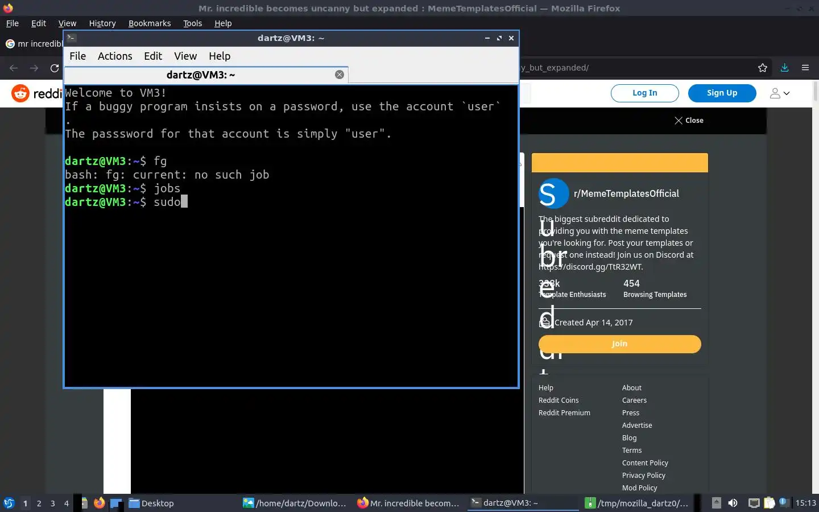Open the volume control tray icon
The image size is (819, 512).
(733, 503)
